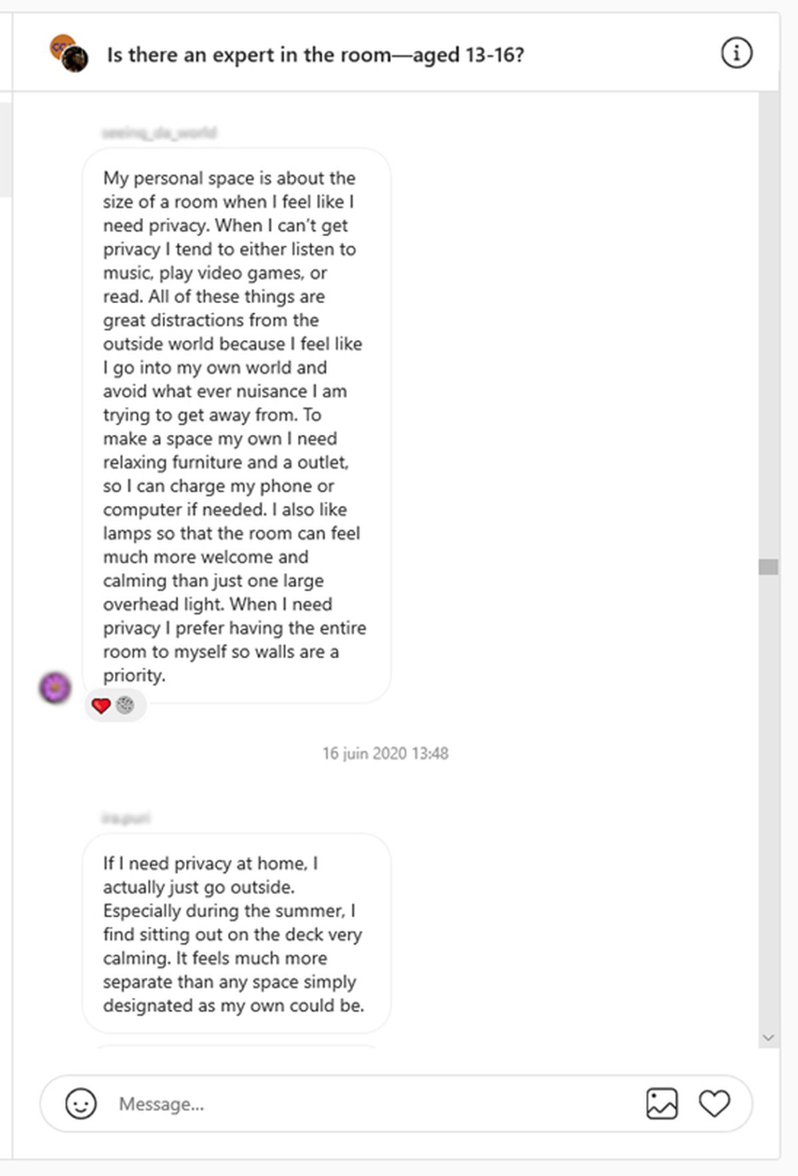Open conversation details with the info icon
This screenshot has width=798, height=1176.
(x=736, y=53)
